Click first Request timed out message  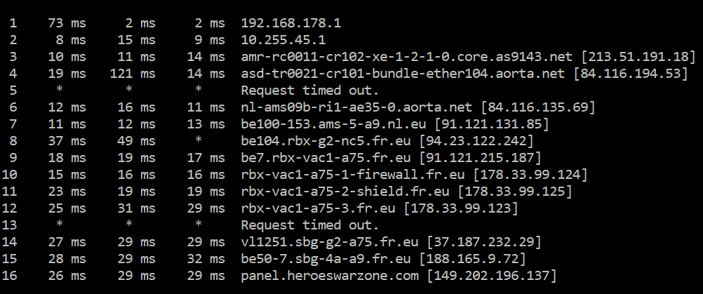[310, 91]
